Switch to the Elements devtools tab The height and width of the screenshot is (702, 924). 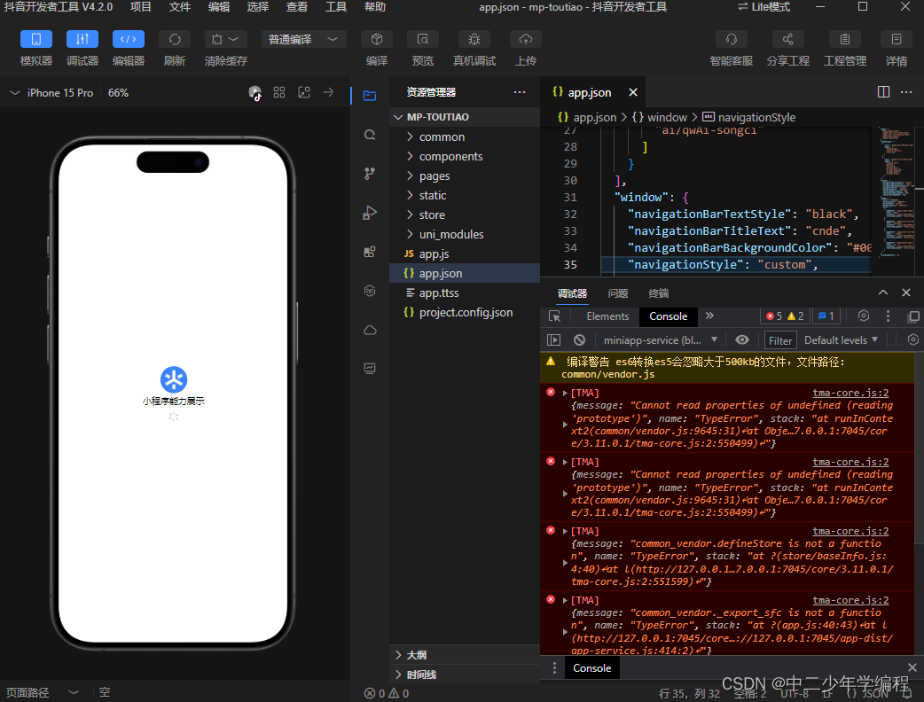tap(607, 316)
